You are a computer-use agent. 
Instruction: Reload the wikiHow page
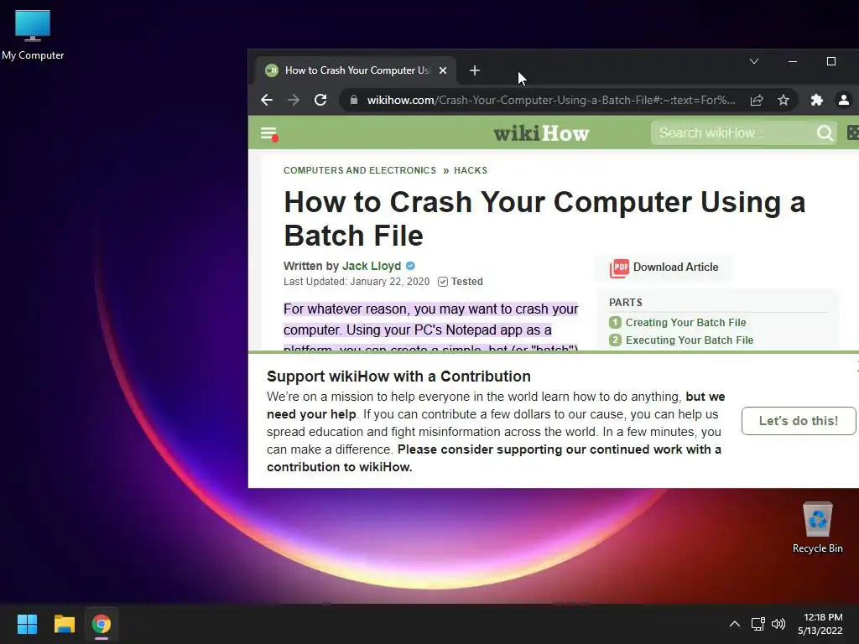click(x=320, y=100)
